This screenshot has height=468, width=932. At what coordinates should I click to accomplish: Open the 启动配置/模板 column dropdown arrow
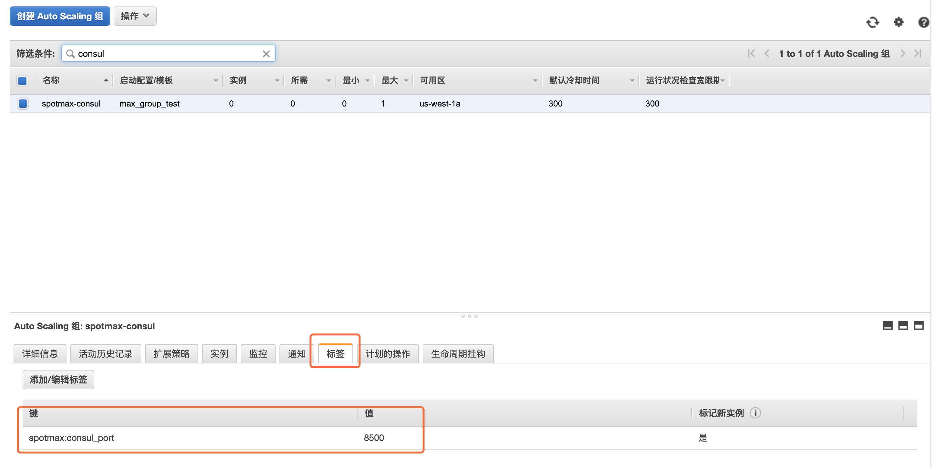(x=216, y=81)
